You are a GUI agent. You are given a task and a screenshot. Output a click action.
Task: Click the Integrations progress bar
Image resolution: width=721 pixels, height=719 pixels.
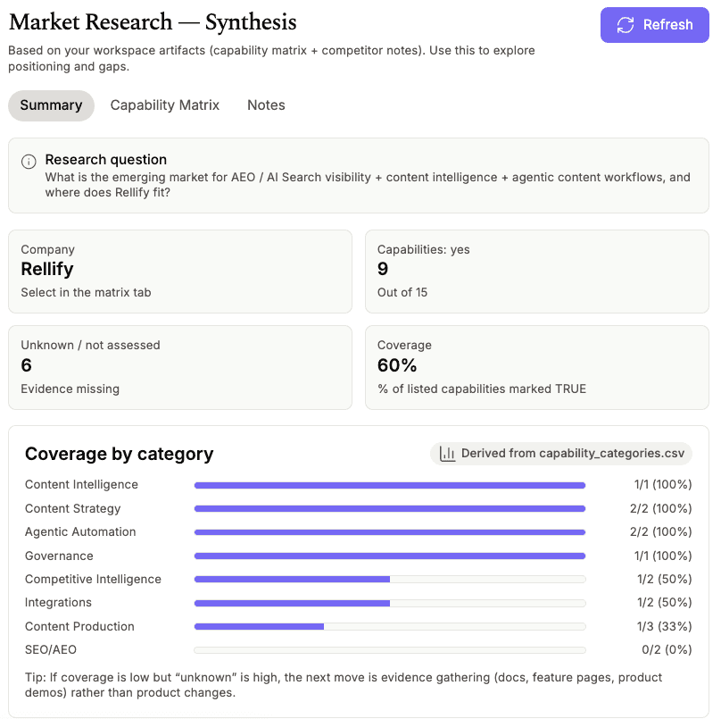tap(390, 603)
